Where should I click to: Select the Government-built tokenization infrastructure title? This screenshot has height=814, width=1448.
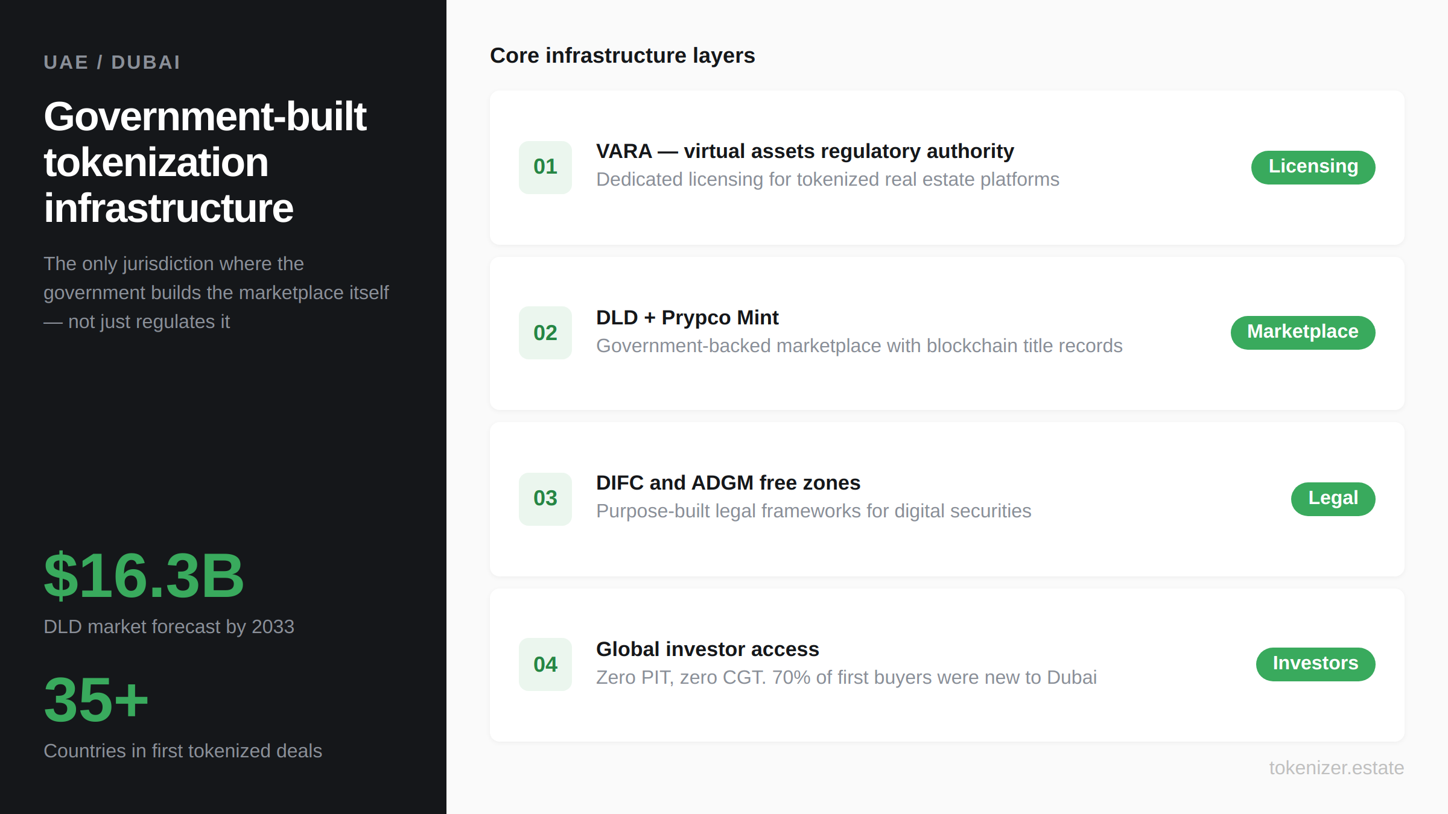point(205,162)
